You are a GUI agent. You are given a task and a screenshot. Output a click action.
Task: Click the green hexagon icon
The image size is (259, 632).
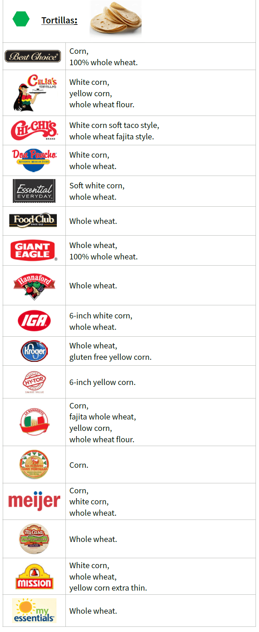click(x=21, y=19)
